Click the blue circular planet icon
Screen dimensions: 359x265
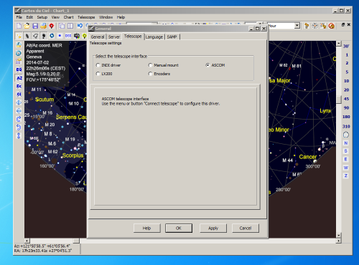[x=52, y=36]
